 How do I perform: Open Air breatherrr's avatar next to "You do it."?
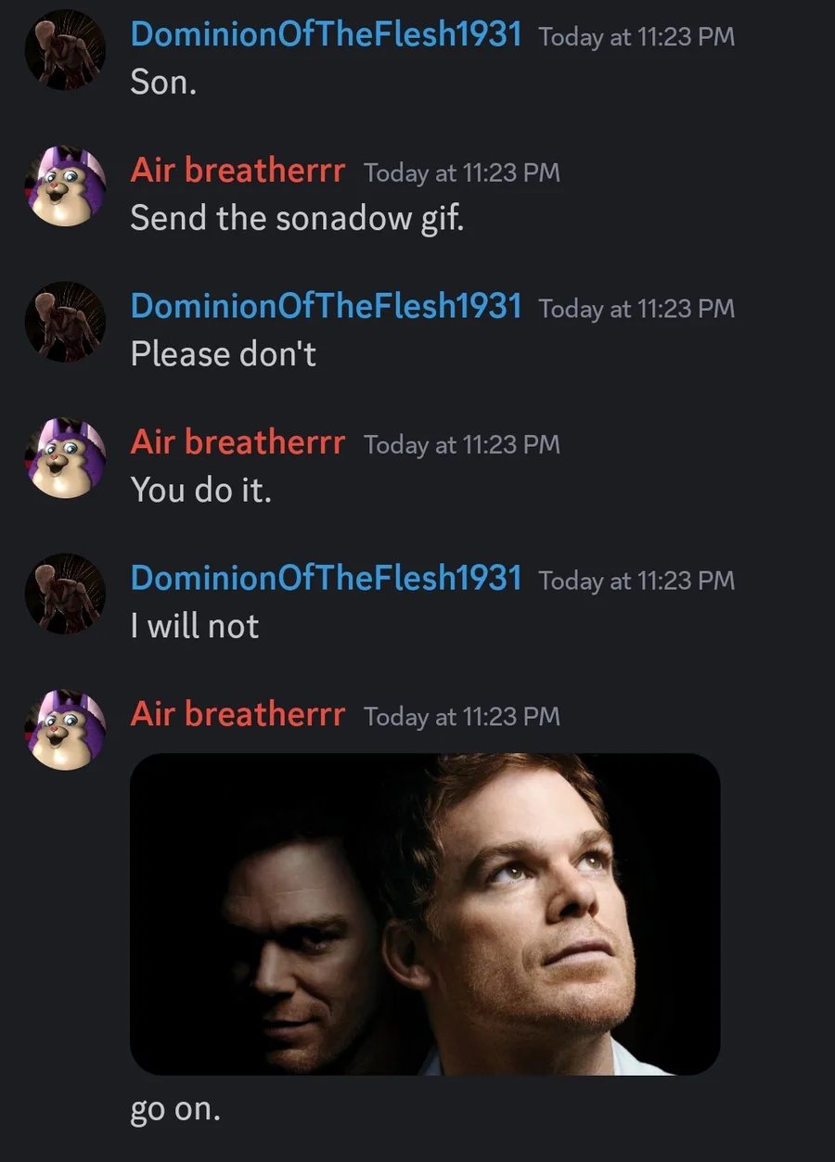(x=65, y=458)
